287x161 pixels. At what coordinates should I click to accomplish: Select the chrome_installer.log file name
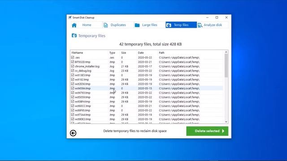87,67
